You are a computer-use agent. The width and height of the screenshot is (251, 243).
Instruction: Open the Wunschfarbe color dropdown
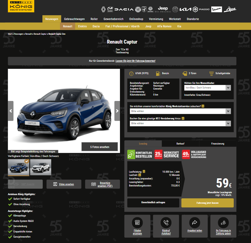click(x=208, y=88)
